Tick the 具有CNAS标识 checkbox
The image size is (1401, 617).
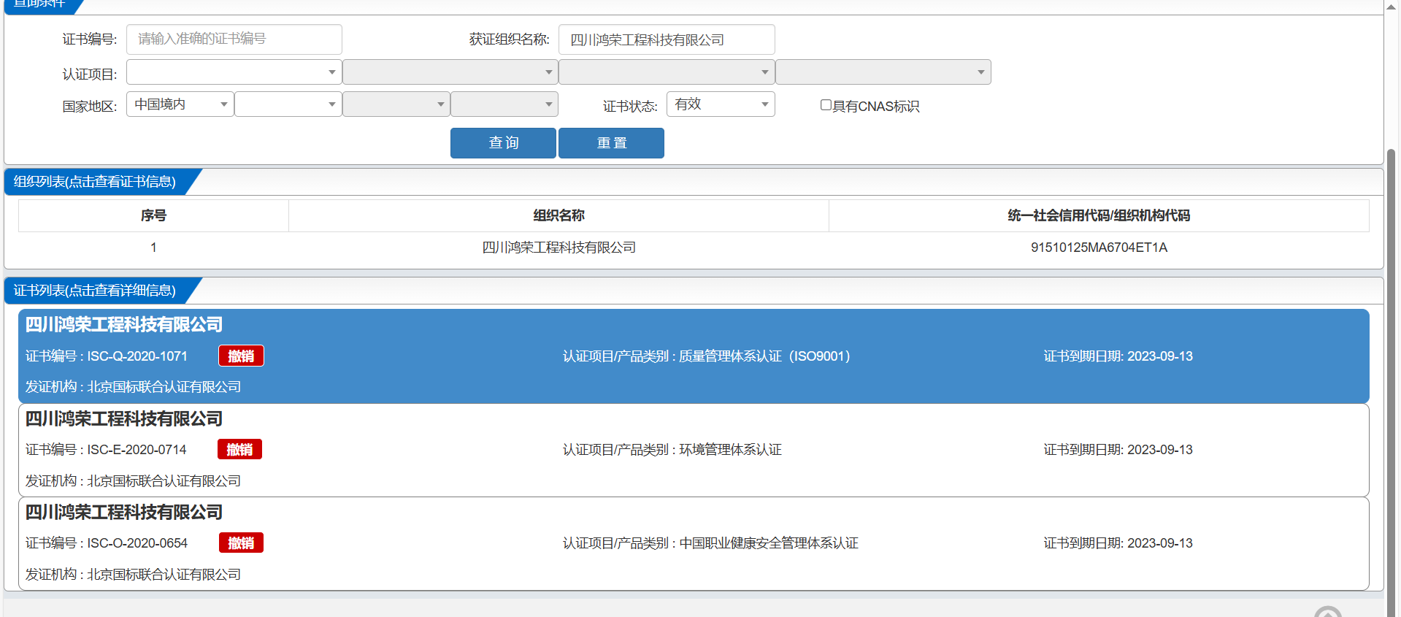click(826, 105)
